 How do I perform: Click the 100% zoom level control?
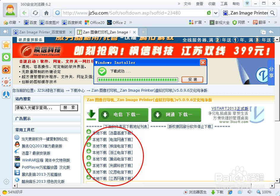(x=264, y=192)
